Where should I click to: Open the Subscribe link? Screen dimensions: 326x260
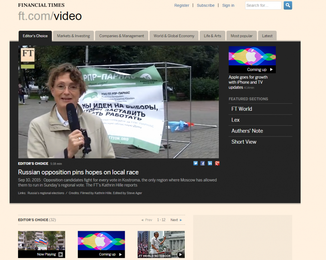click(206, 5)
